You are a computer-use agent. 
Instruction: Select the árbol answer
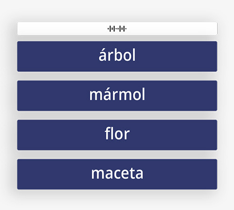[x=117, y=56]
